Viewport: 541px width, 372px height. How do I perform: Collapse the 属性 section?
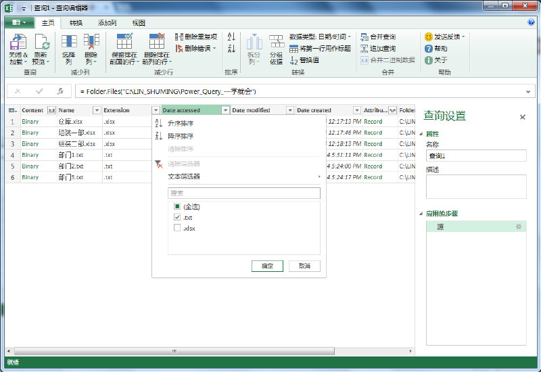click(x=421, y=134)
